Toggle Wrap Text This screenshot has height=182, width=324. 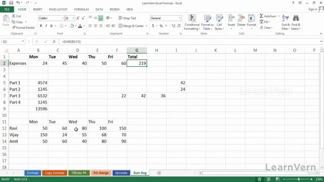[x=127, y=18]
